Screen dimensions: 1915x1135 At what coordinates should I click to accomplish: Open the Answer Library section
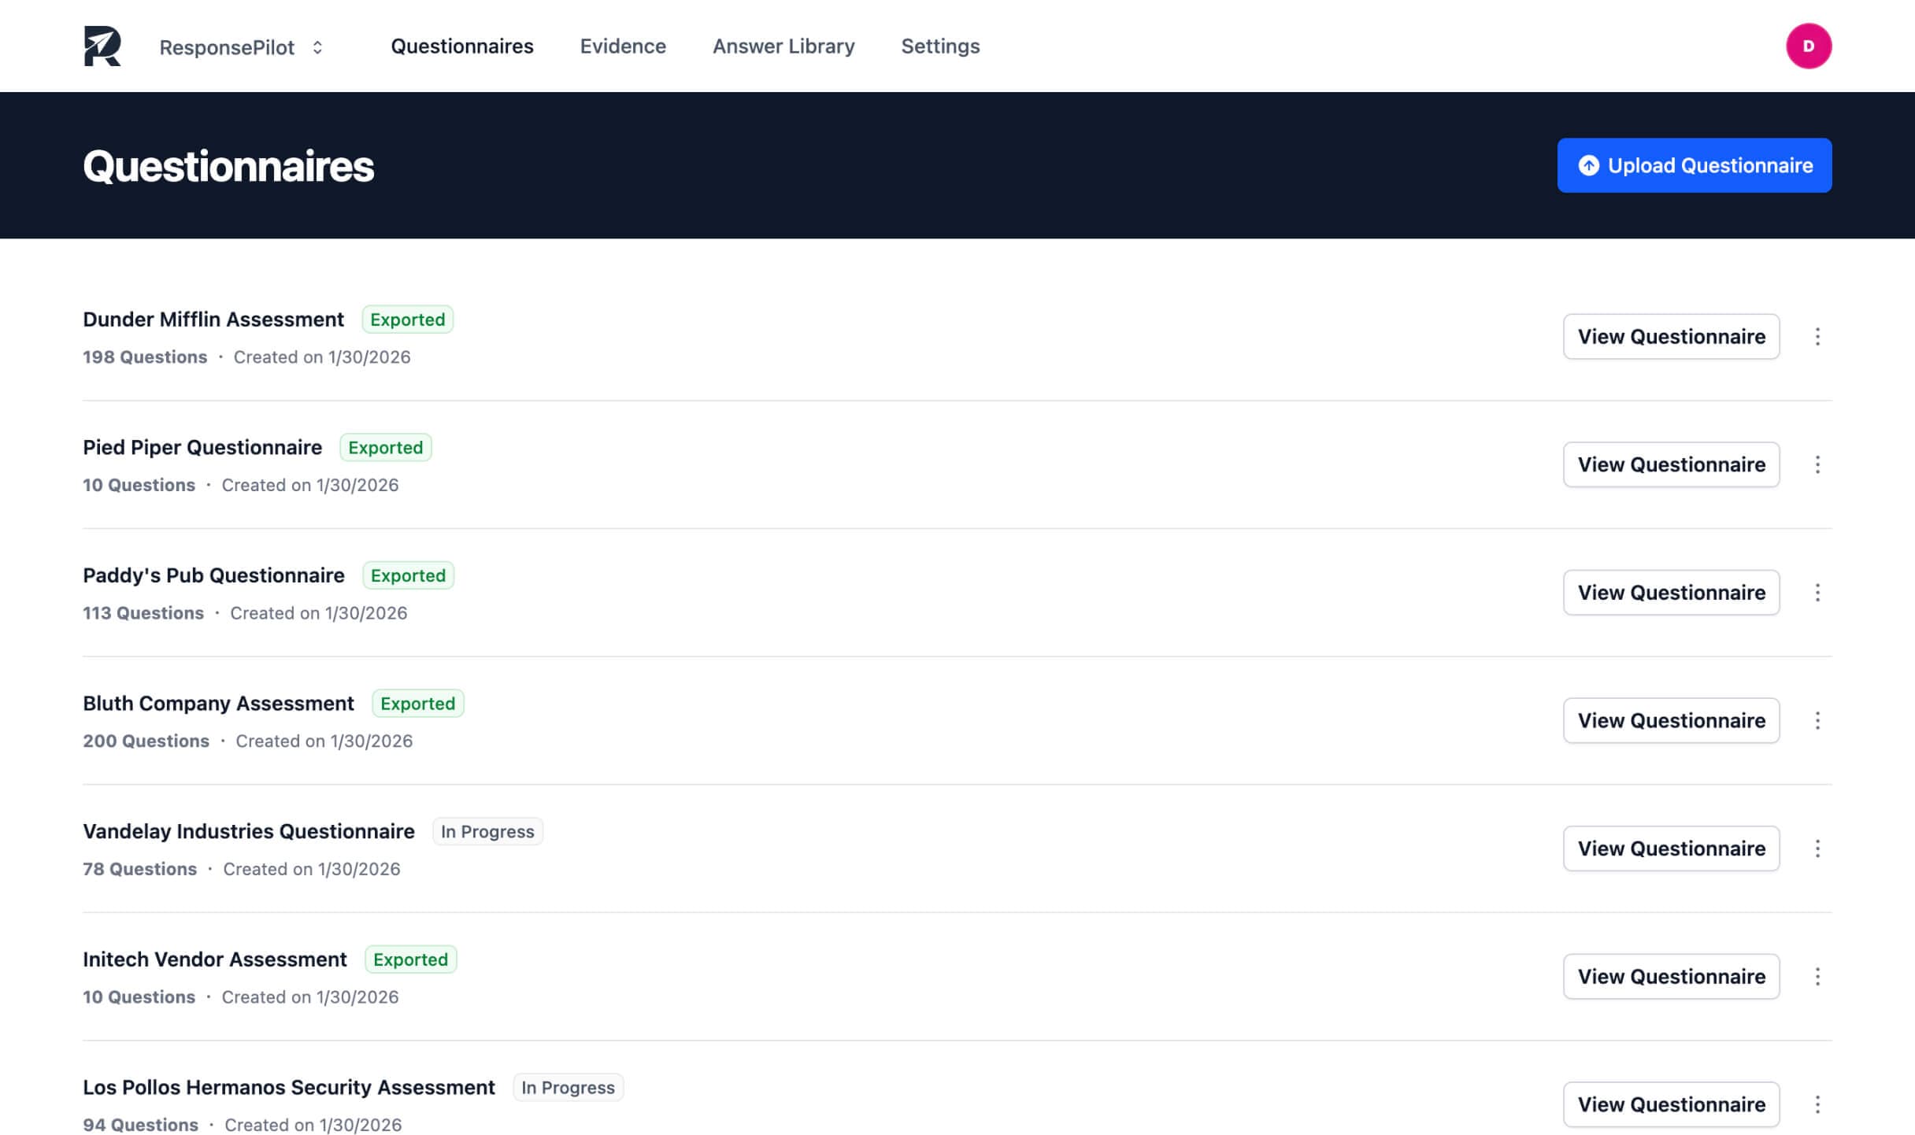click(x=784, y=46)
